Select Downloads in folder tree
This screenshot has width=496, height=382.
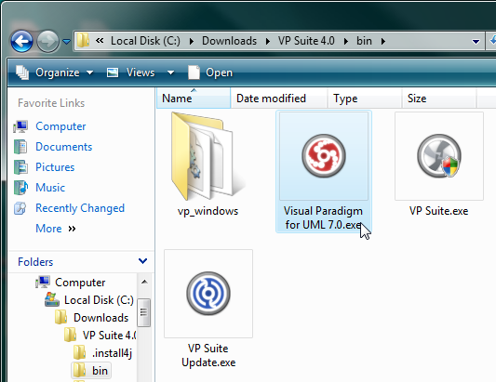click(101, 318)
